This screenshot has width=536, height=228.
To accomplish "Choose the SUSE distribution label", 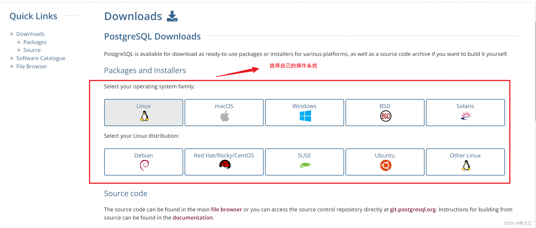I will click(x=304, y=155).
